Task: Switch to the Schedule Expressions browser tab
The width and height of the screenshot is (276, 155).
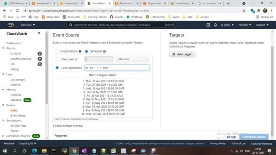Action: 182,3
